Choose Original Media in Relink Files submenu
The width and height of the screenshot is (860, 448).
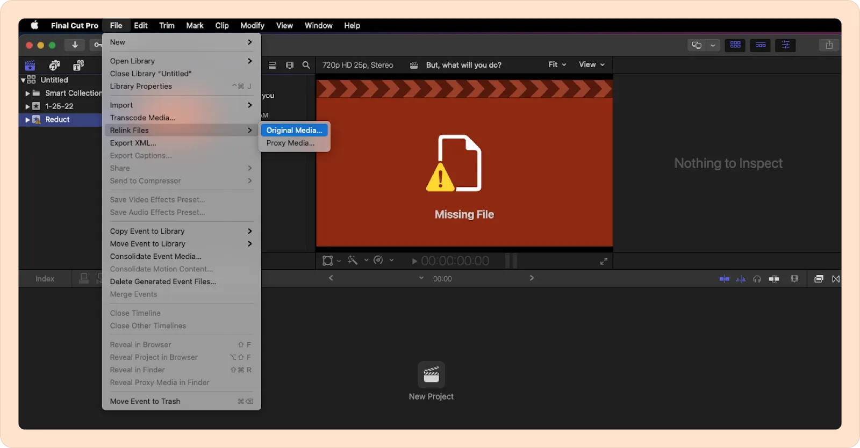pyautogui.click(x=294, y=131)
